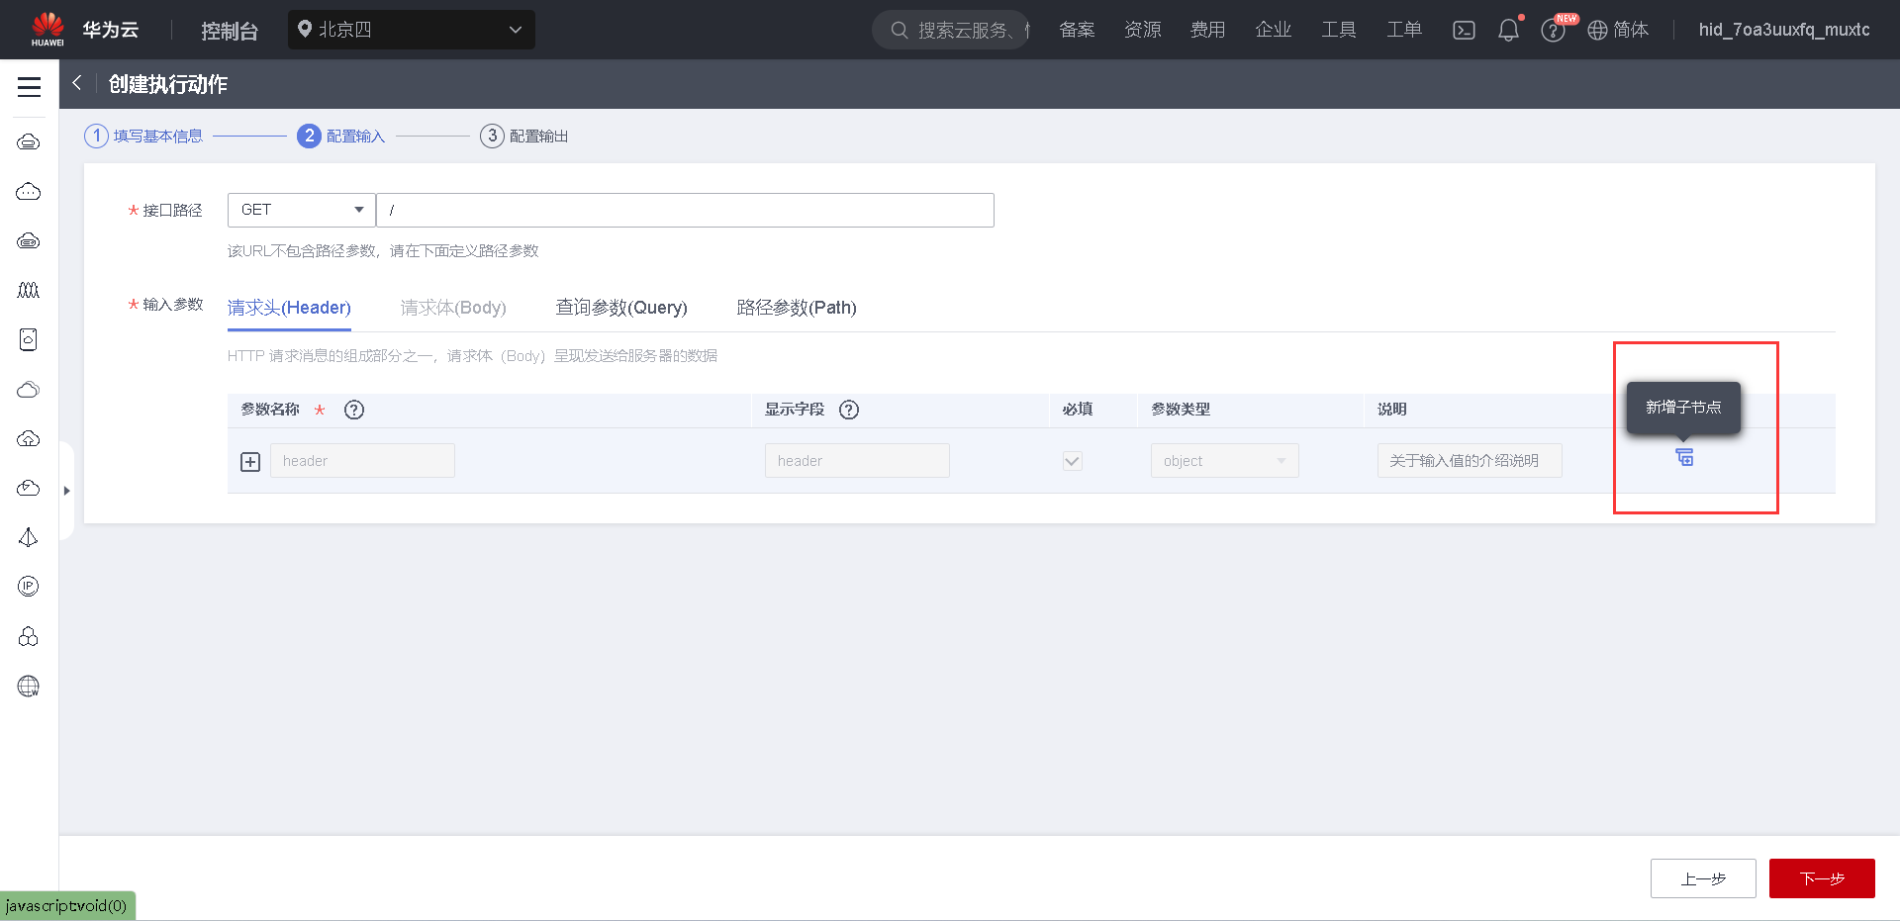
Task: Click the hexagon cluster sidebar icon
Action: (29, 636)
